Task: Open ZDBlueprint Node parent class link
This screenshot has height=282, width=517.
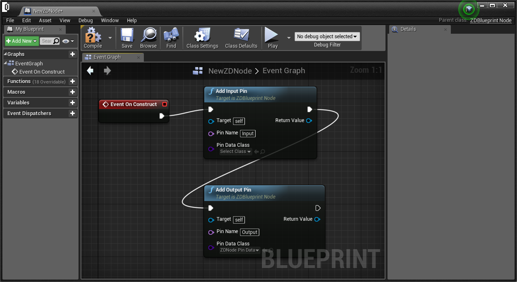Action: tap(491, 20)
